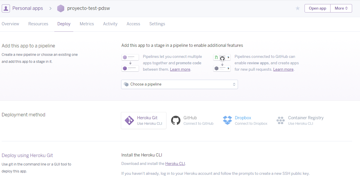Choose GitHub Connect to GitHub method
The image size is (360, 178).
[192, 120]
